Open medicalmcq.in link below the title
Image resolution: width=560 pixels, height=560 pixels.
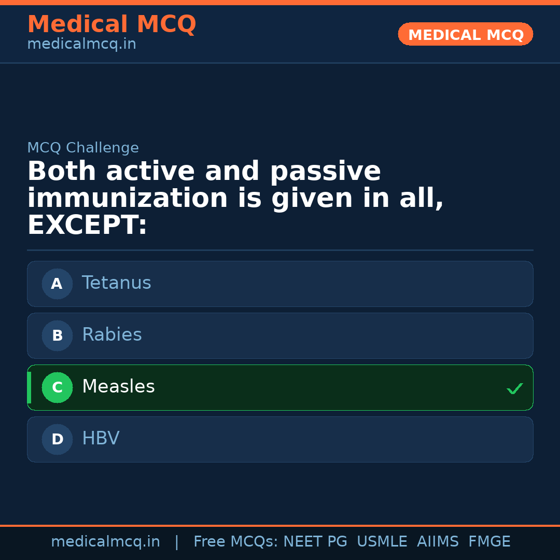[81, 45]
